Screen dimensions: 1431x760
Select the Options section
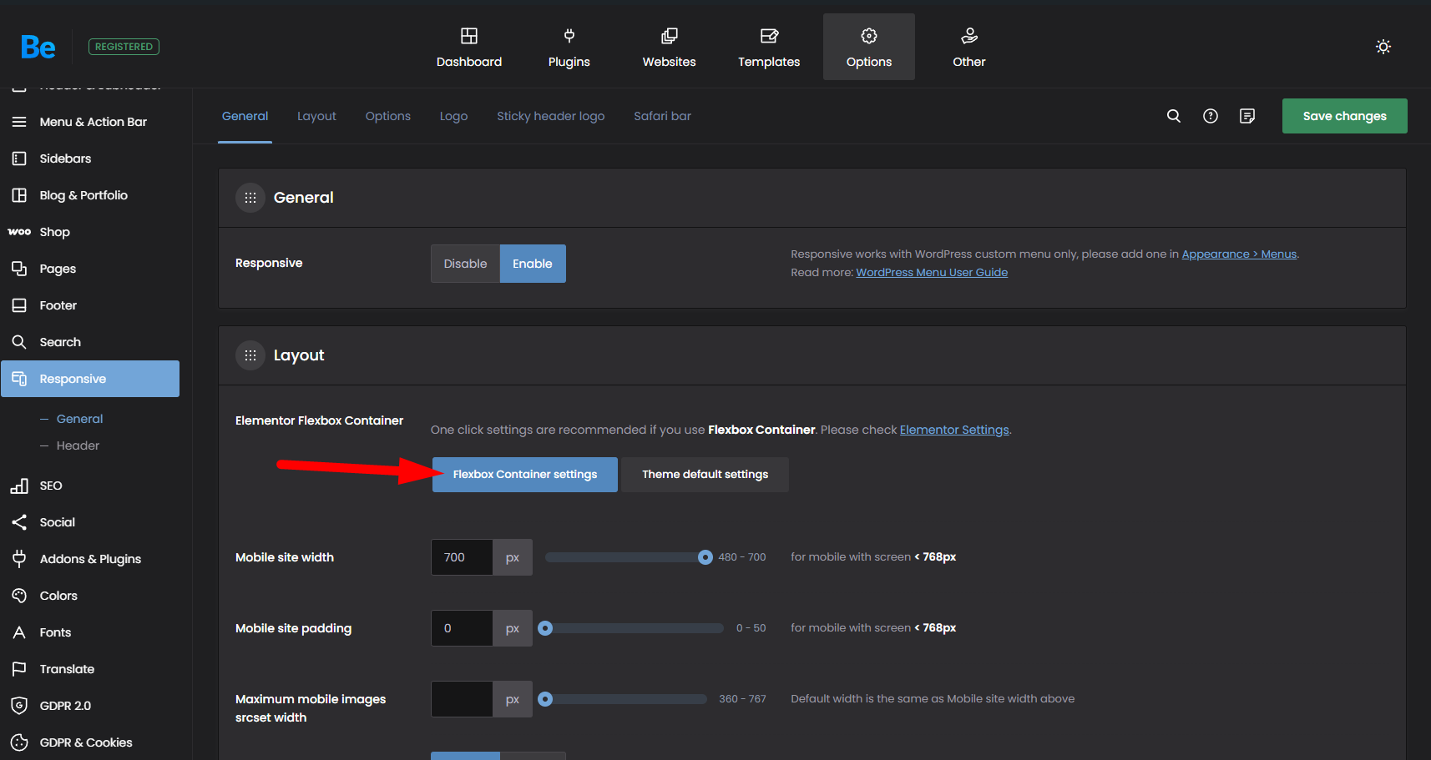[x=869, y=47]
